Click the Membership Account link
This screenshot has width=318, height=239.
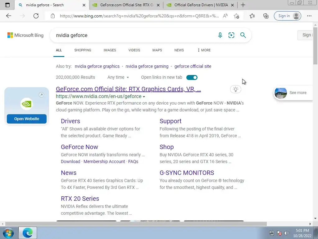[x=104, y=162]
